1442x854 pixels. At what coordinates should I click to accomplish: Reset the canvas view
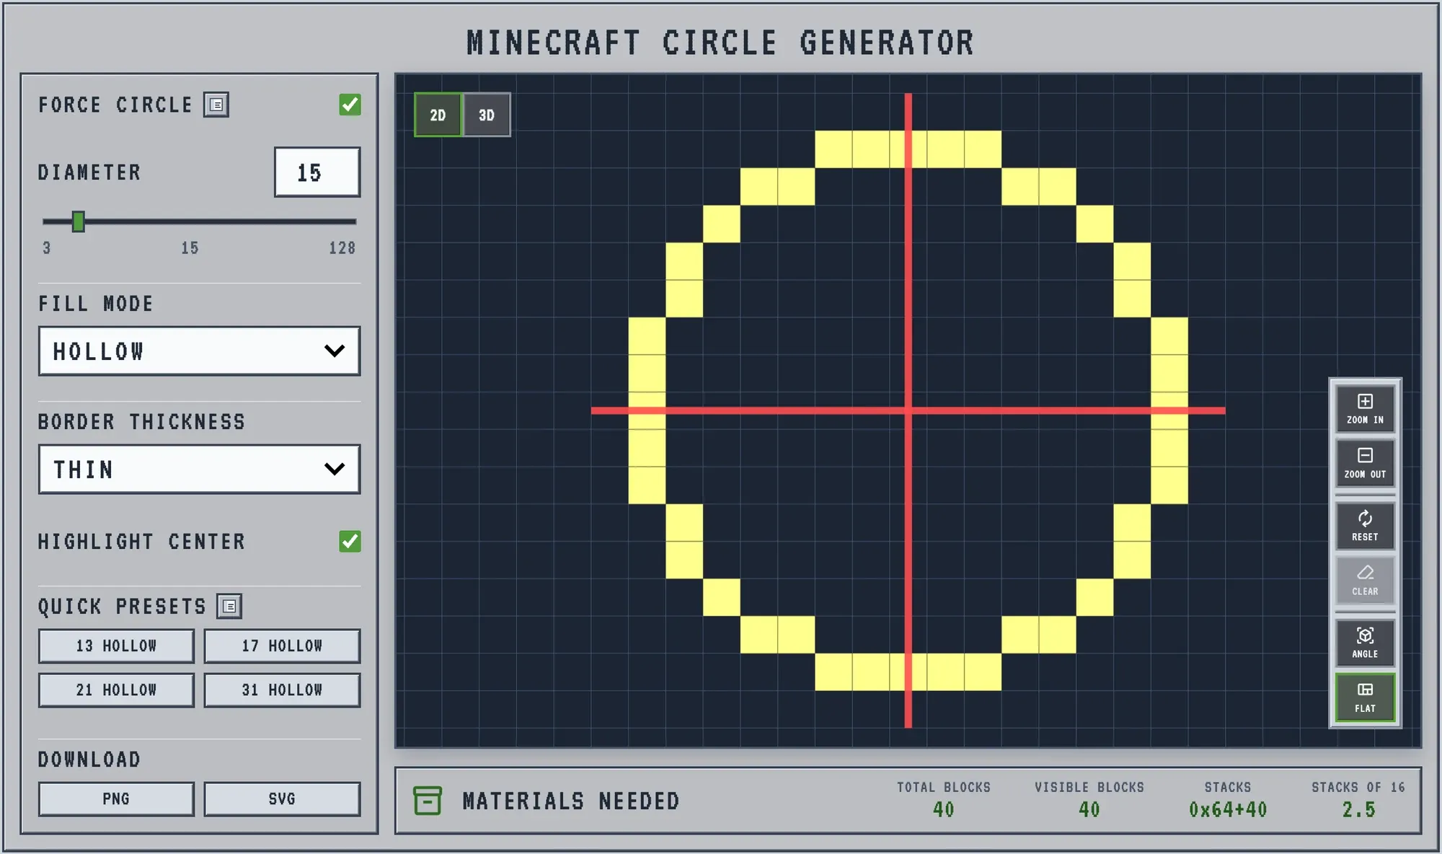point(1365,526)
